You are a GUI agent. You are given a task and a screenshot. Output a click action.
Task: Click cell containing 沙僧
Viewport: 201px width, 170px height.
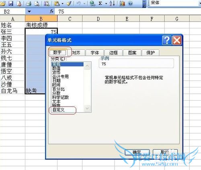(x=12, y=84)
